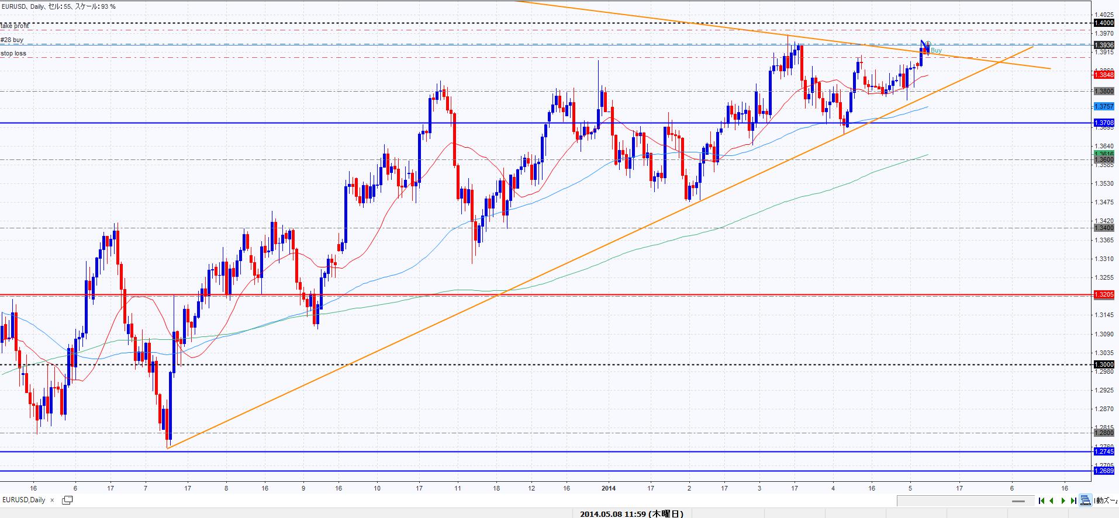
Task: Click the horizontal chart scrollbar thumb
Action: [x=1018, y=500]
